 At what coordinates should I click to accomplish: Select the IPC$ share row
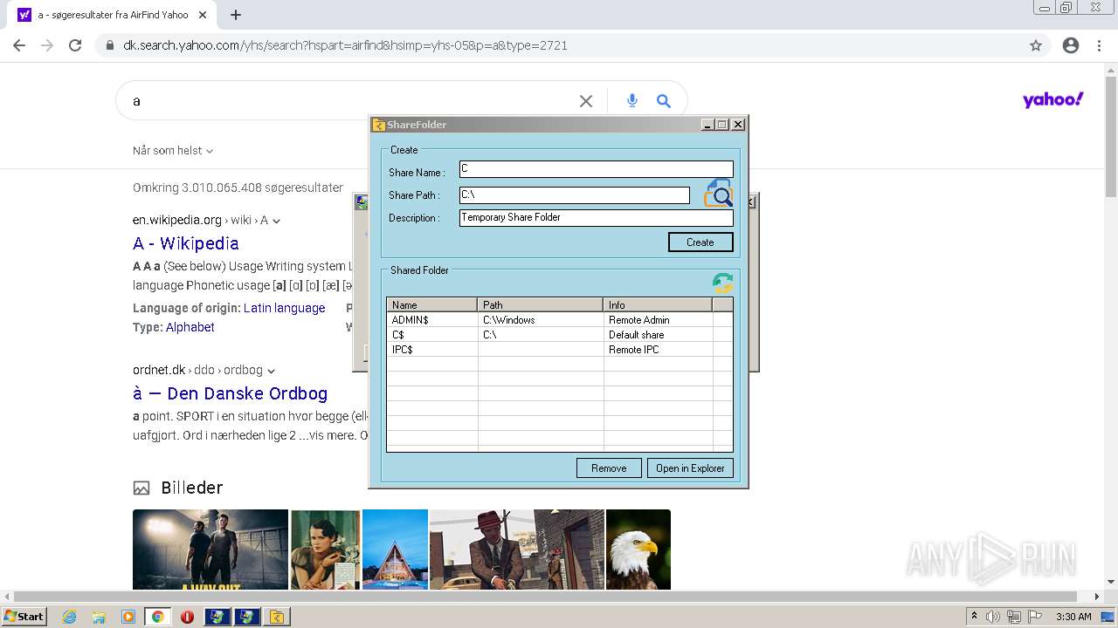[x=560, y=350]
